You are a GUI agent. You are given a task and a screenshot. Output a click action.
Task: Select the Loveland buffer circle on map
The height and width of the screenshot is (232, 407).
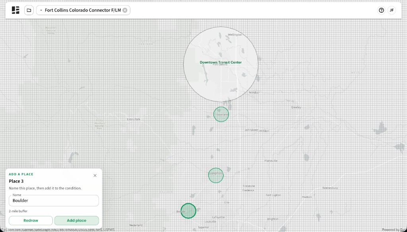(x=221, y=114)
